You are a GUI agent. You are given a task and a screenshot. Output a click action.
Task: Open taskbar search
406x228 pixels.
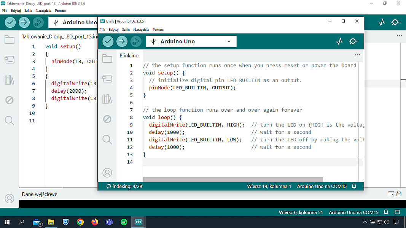[21, 222]
